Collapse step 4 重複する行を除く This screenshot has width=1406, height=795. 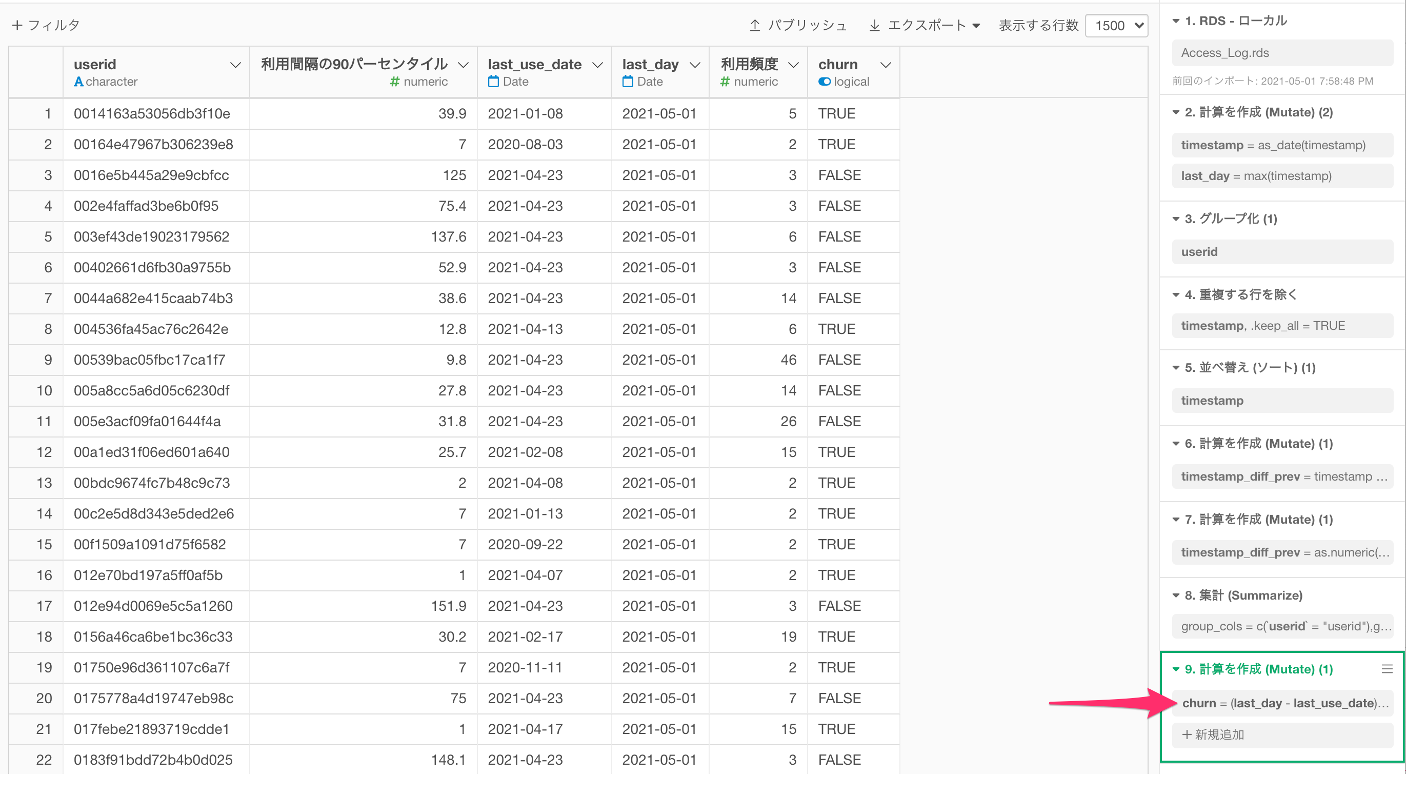point(1176,295)
